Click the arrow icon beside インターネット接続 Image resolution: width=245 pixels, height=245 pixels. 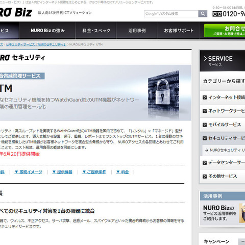click(x=205, y=97)
